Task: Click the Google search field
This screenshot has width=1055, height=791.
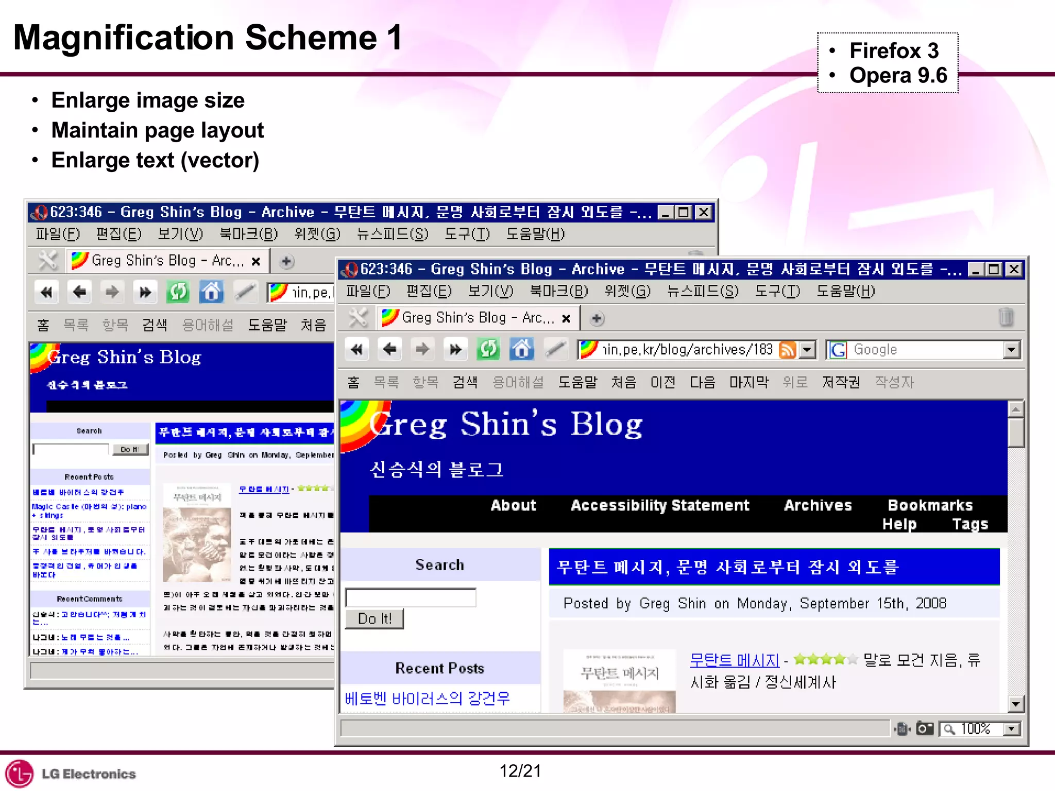Action: pyautogui.click(x=925, y=350)
